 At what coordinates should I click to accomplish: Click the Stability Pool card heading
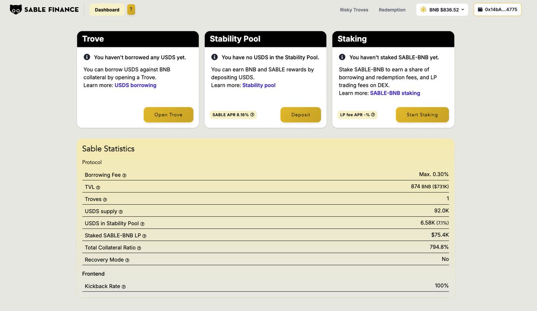(235, 39)
